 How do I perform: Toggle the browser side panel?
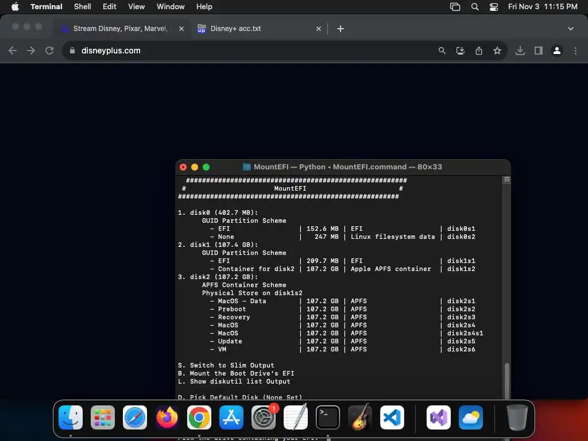539,51
